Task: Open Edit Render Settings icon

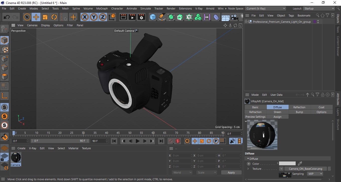Action: [x=141, y=17]
